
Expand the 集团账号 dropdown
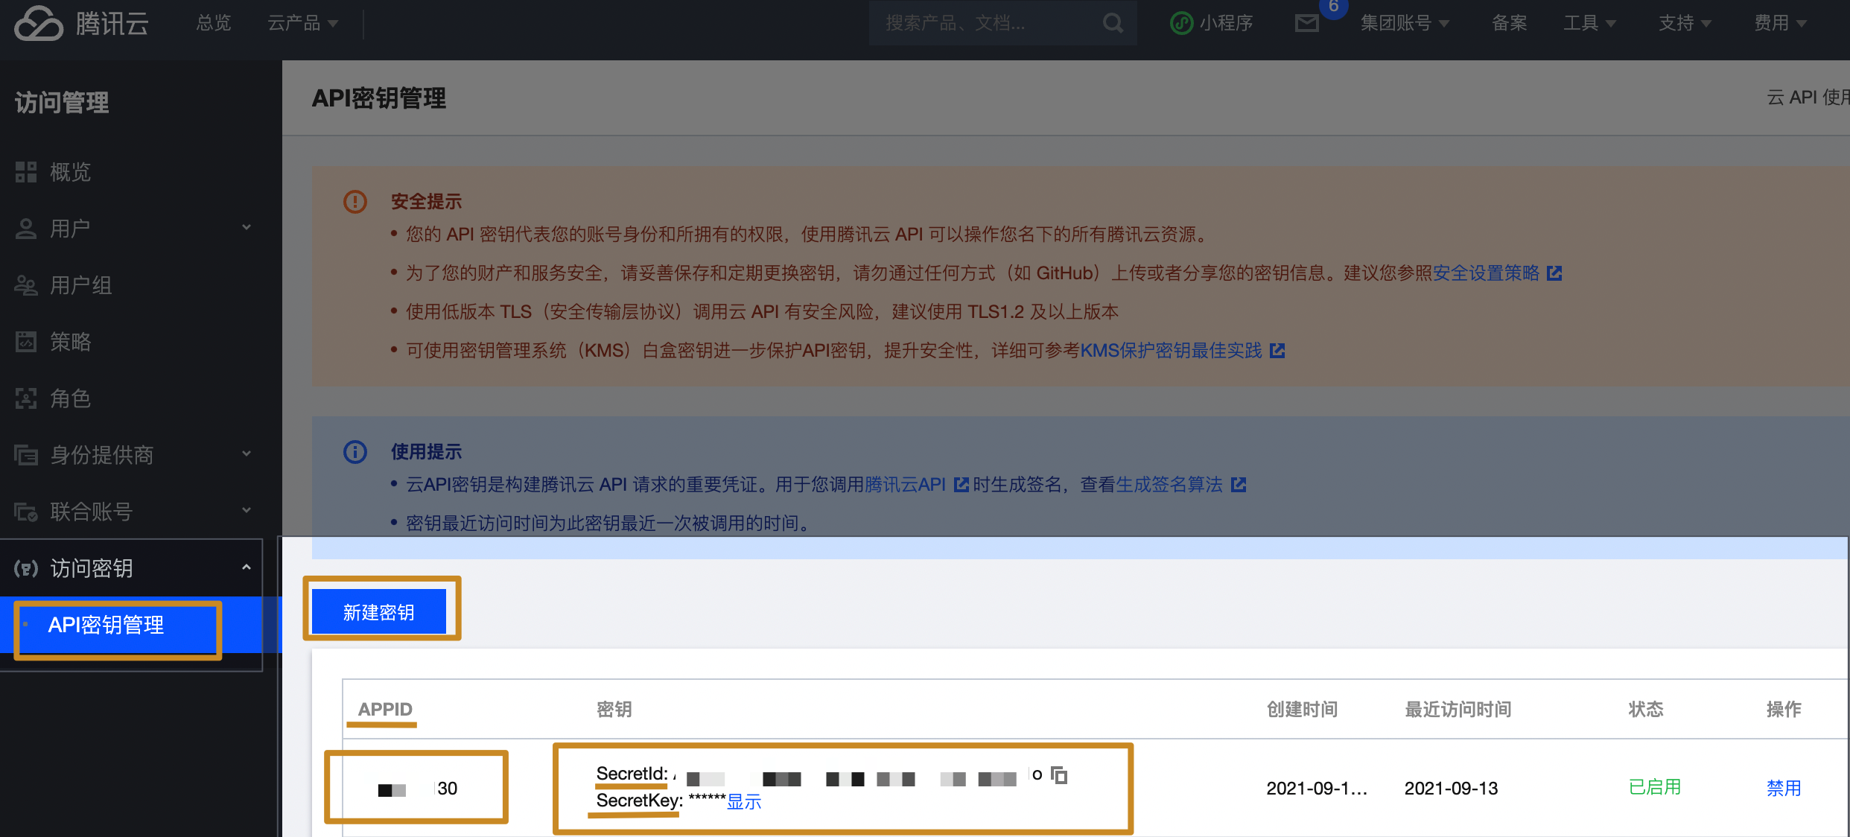point(1405,23)
